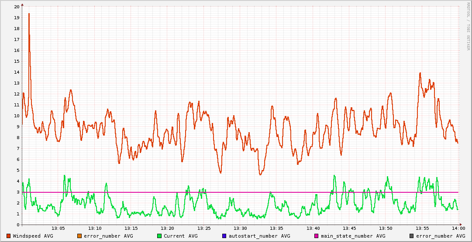Screen dimensions: 472x242
Task: Click the Windspeed AVG legend label
Action: 33,236
